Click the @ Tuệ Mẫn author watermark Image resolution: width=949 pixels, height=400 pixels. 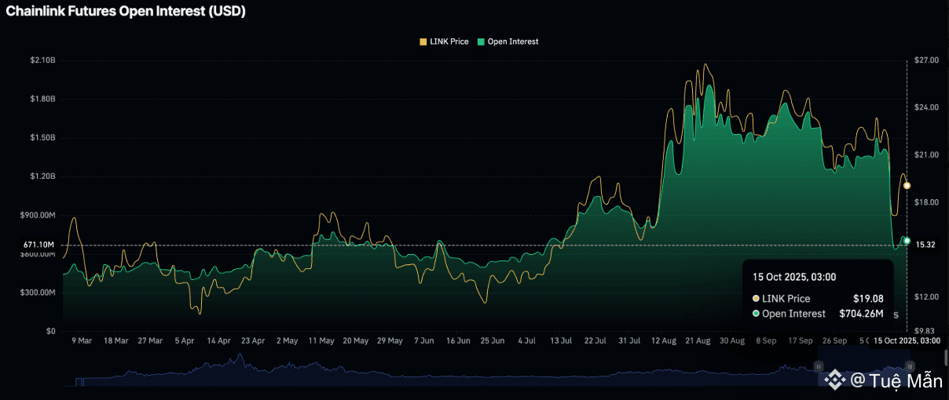point(896,381)
